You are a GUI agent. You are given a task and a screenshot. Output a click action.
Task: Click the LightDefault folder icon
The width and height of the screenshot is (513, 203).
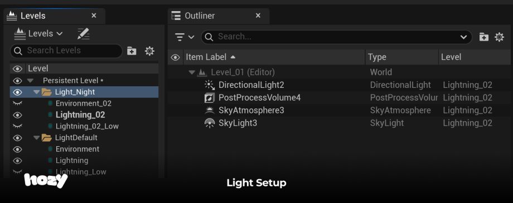point(47,138)
